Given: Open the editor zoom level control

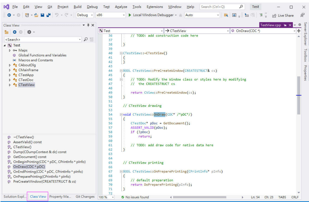Looking at the screenshot, I should 105,197.
